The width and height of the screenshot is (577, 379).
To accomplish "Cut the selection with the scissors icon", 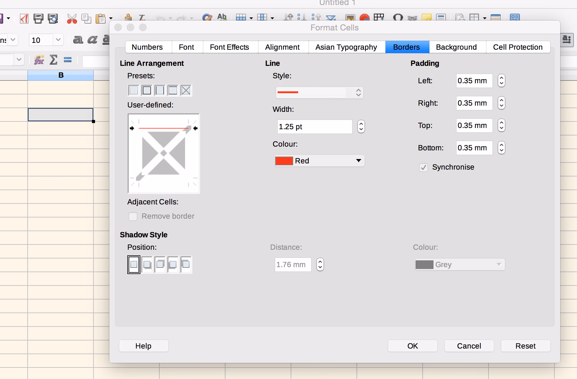I will coord(72,18).
